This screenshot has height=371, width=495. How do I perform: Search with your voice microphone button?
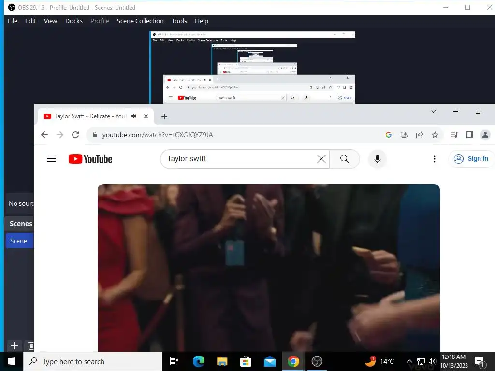pos(377,159)
